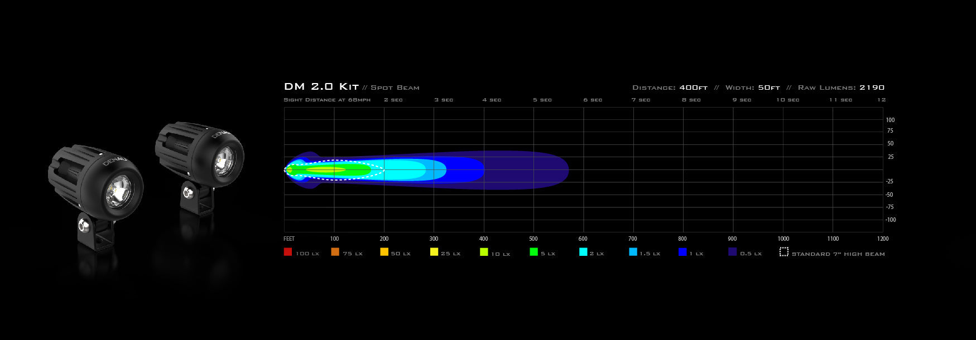Click the DM 2.0 Kit title
The width and height of the screenshot is (976, 340).
coord(321,86)
